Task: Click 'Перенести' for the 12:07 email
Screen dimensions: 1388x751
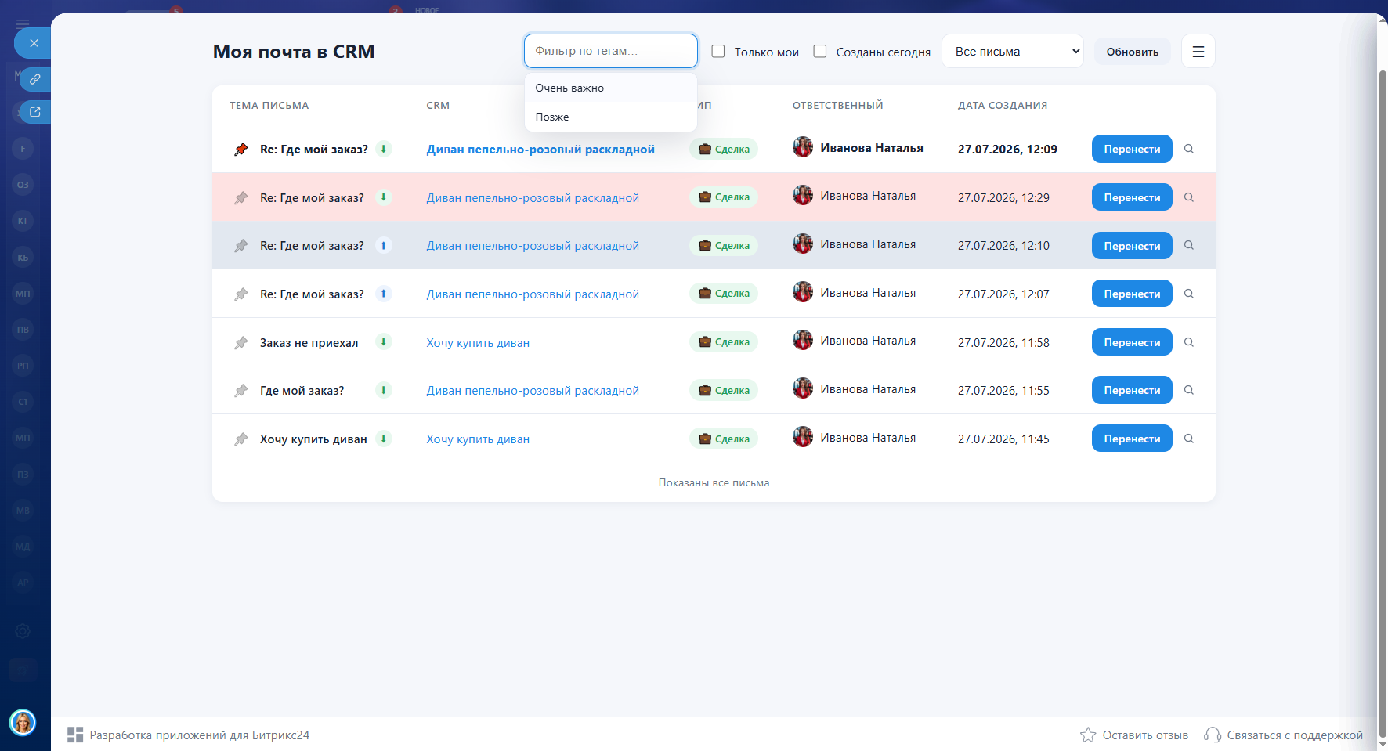Action: [x=1132, y=294]
